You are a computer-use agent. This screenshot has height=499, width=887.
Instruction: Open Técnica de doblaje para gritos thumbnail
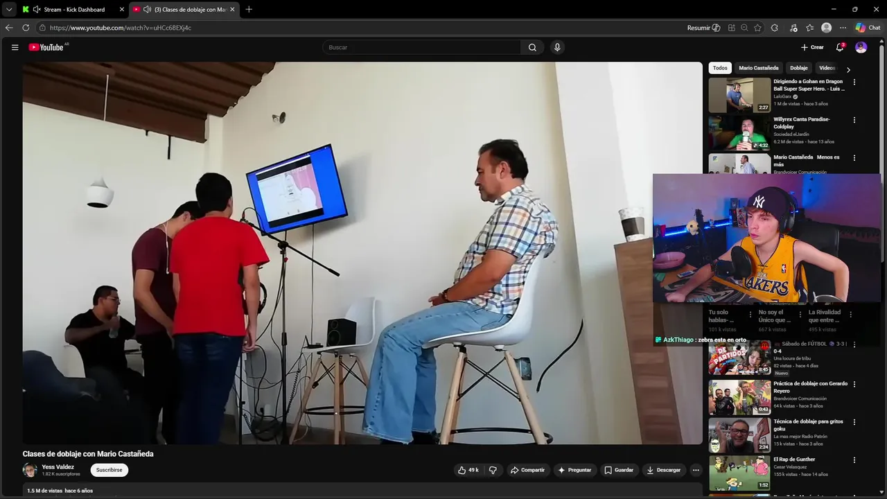pyautogui.click(x=739, y=435)
